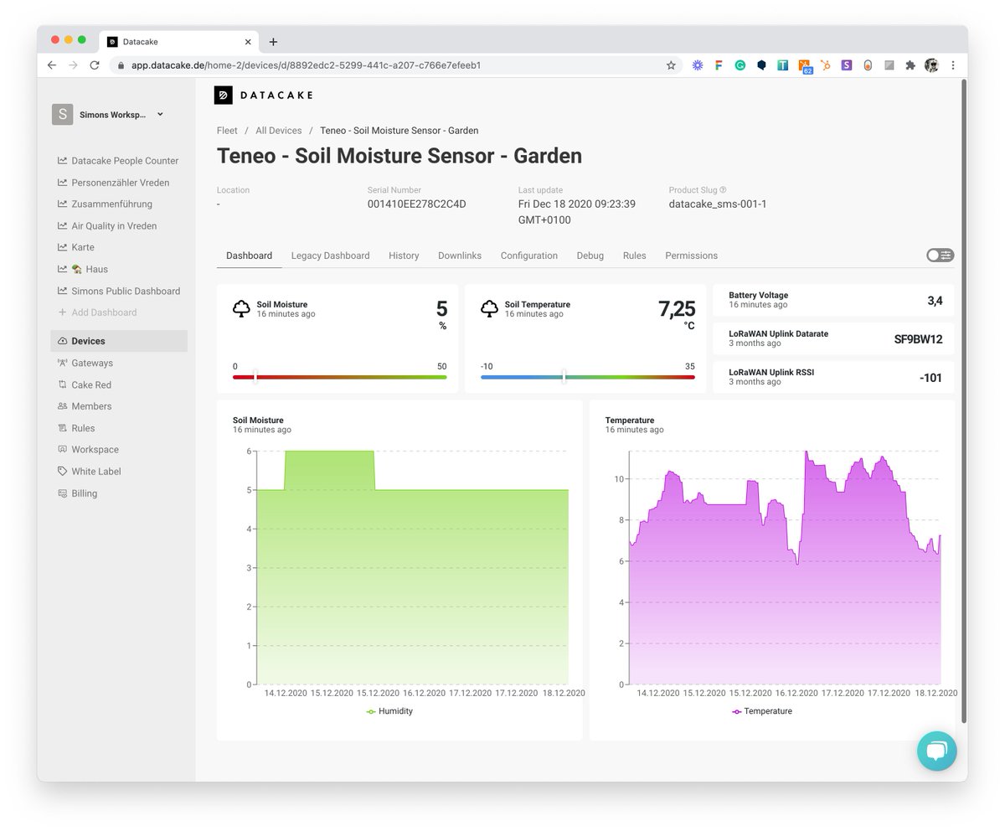
Task: Click the Workspace icon in sidebar
Action: pos(62,450)
